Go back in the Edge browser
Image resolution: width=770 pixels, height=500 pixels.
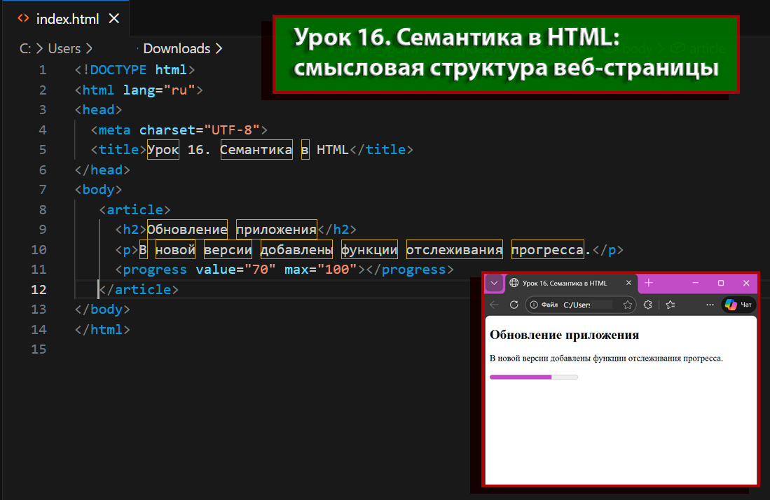point(494,305)
